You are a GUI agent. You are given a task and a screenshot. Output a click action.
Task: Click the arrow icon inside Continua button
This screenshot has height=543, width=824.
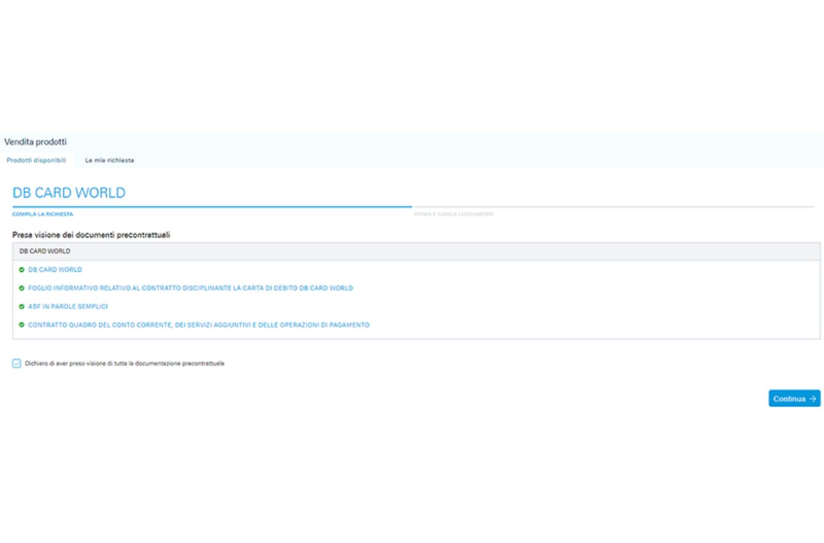(x=812, y=399)
